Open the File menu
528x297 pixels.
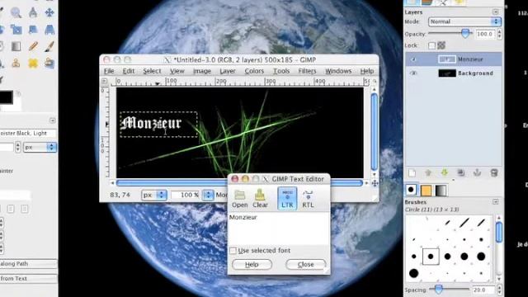[109, 71]
